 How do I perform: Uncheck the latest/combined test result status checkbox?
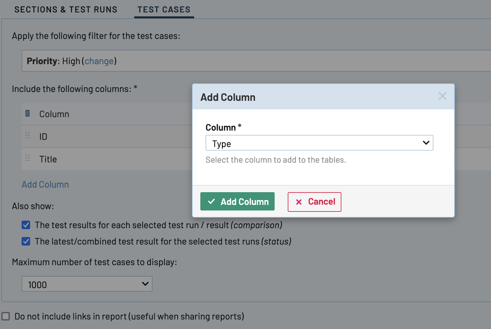point(26,241)
